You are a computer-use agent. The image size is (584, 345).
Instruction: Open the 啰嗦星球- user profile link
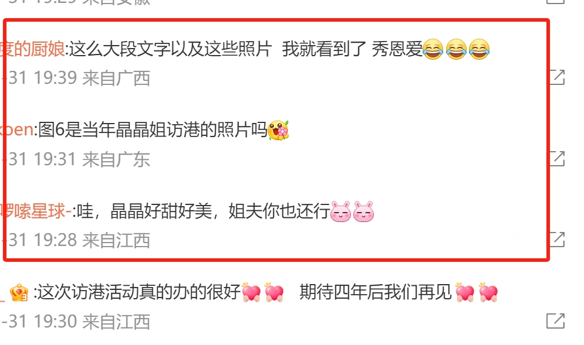pyautogui.click(x=36, y=211)
